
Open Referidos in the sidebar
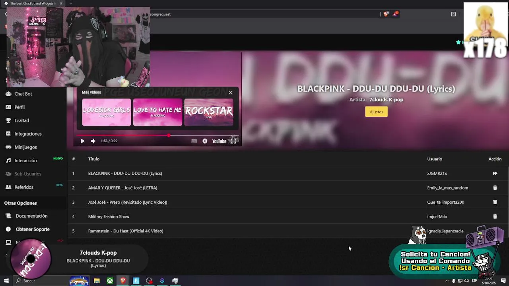(24, 187)
